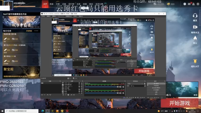Toggle visibility of 文本 (GDI+) source

pos(79,90)
